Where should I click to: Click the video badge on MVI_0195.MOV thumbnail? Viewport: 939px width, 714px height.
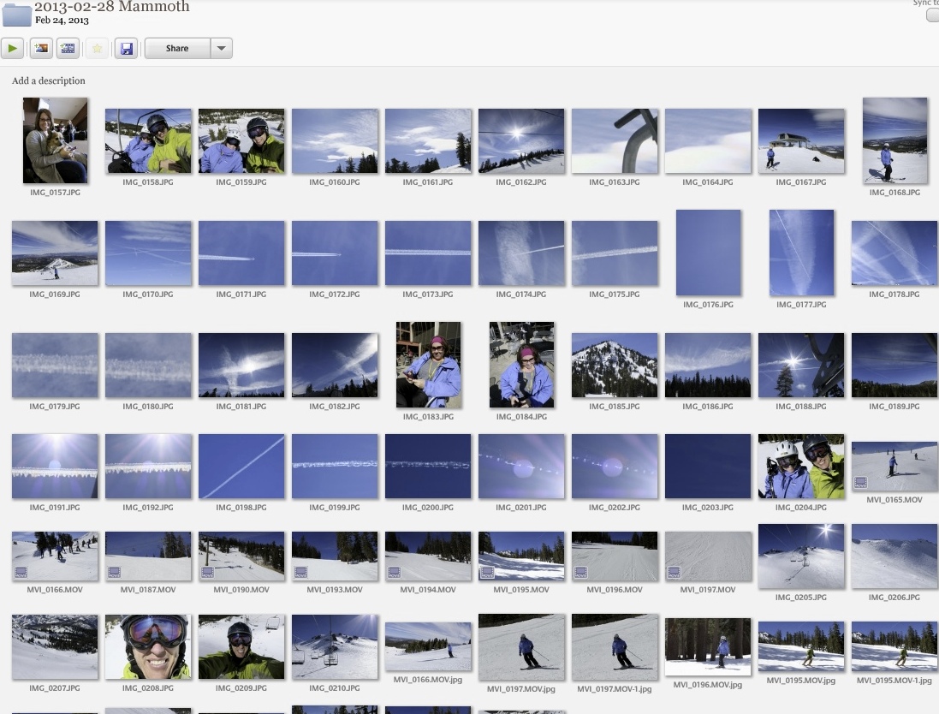pos(489,572)
